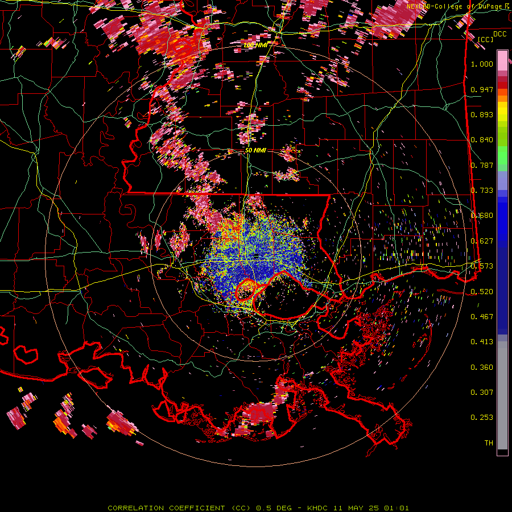Click the 0.733 scale value
This screenshot has height=512, width=512.
(x=482, y=191)
